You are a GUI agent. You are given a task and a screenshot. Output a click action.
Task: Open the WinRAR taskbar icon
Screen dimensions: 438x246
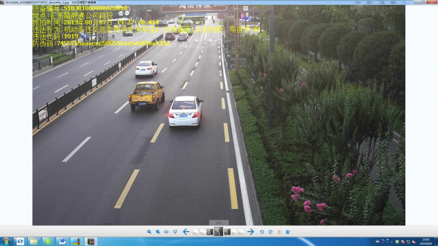[x=91, y=241]
